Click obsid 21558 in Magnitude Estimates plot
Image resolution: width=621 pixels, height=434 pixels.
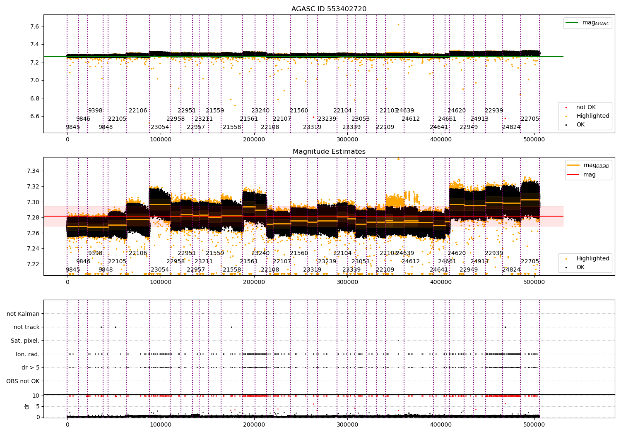pos(232,270)
